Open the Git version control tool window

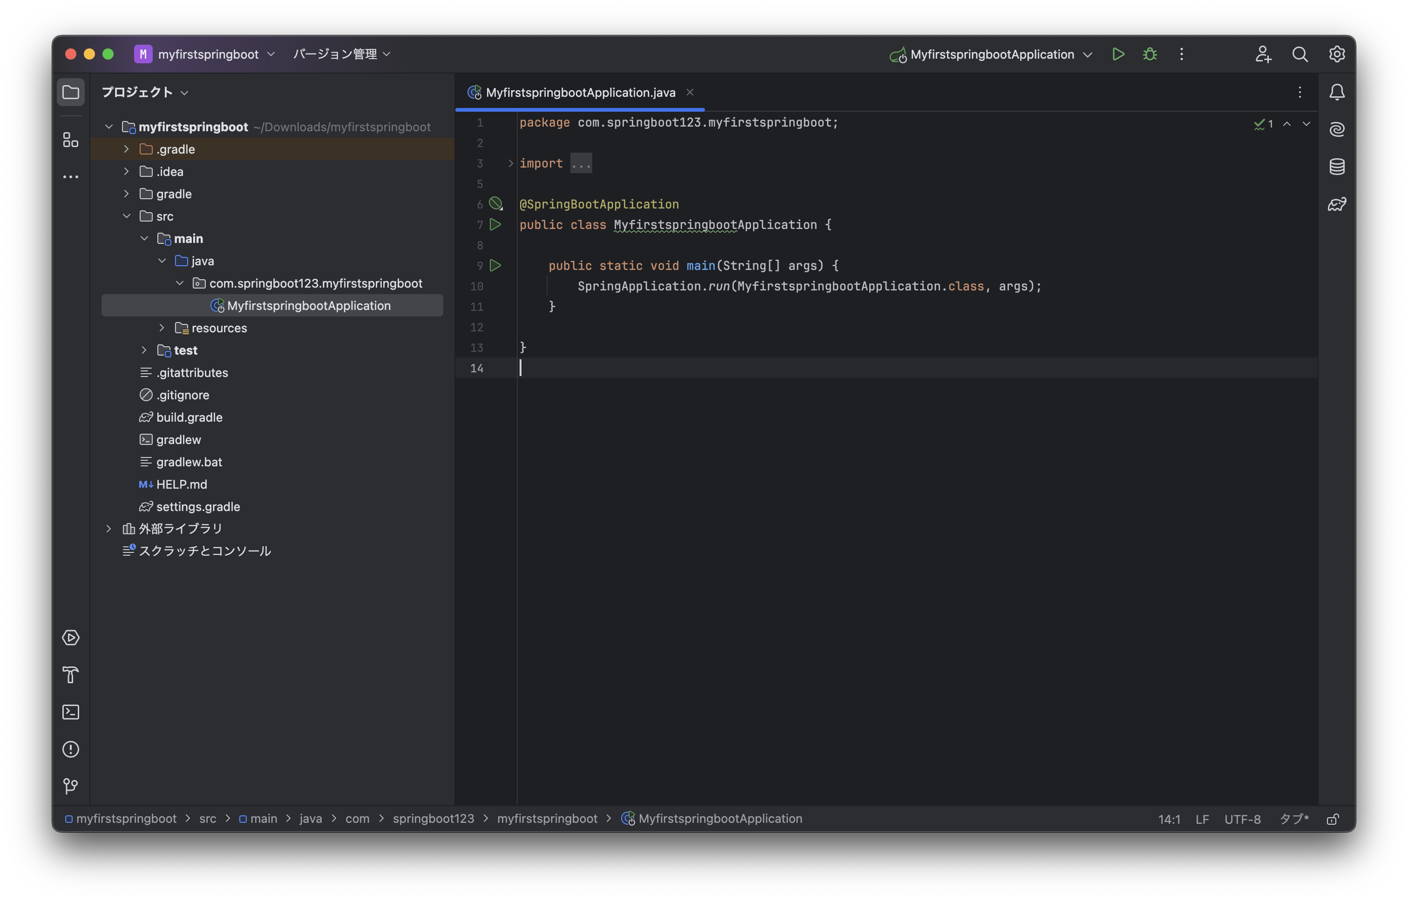click(71, 786)
